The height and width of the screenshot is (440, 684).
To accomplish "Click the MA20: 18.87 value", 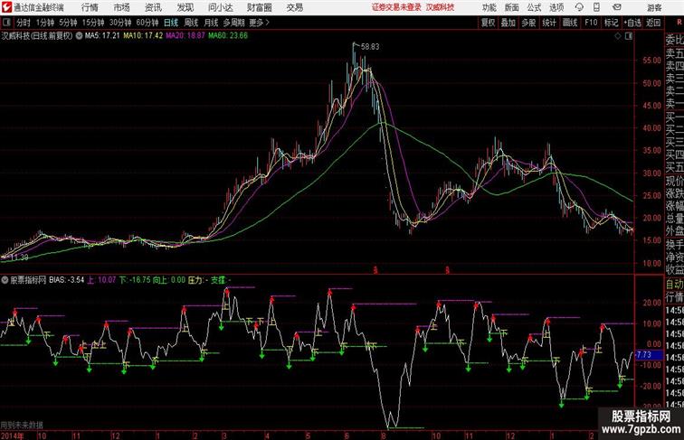I will [x=185, y=36].
